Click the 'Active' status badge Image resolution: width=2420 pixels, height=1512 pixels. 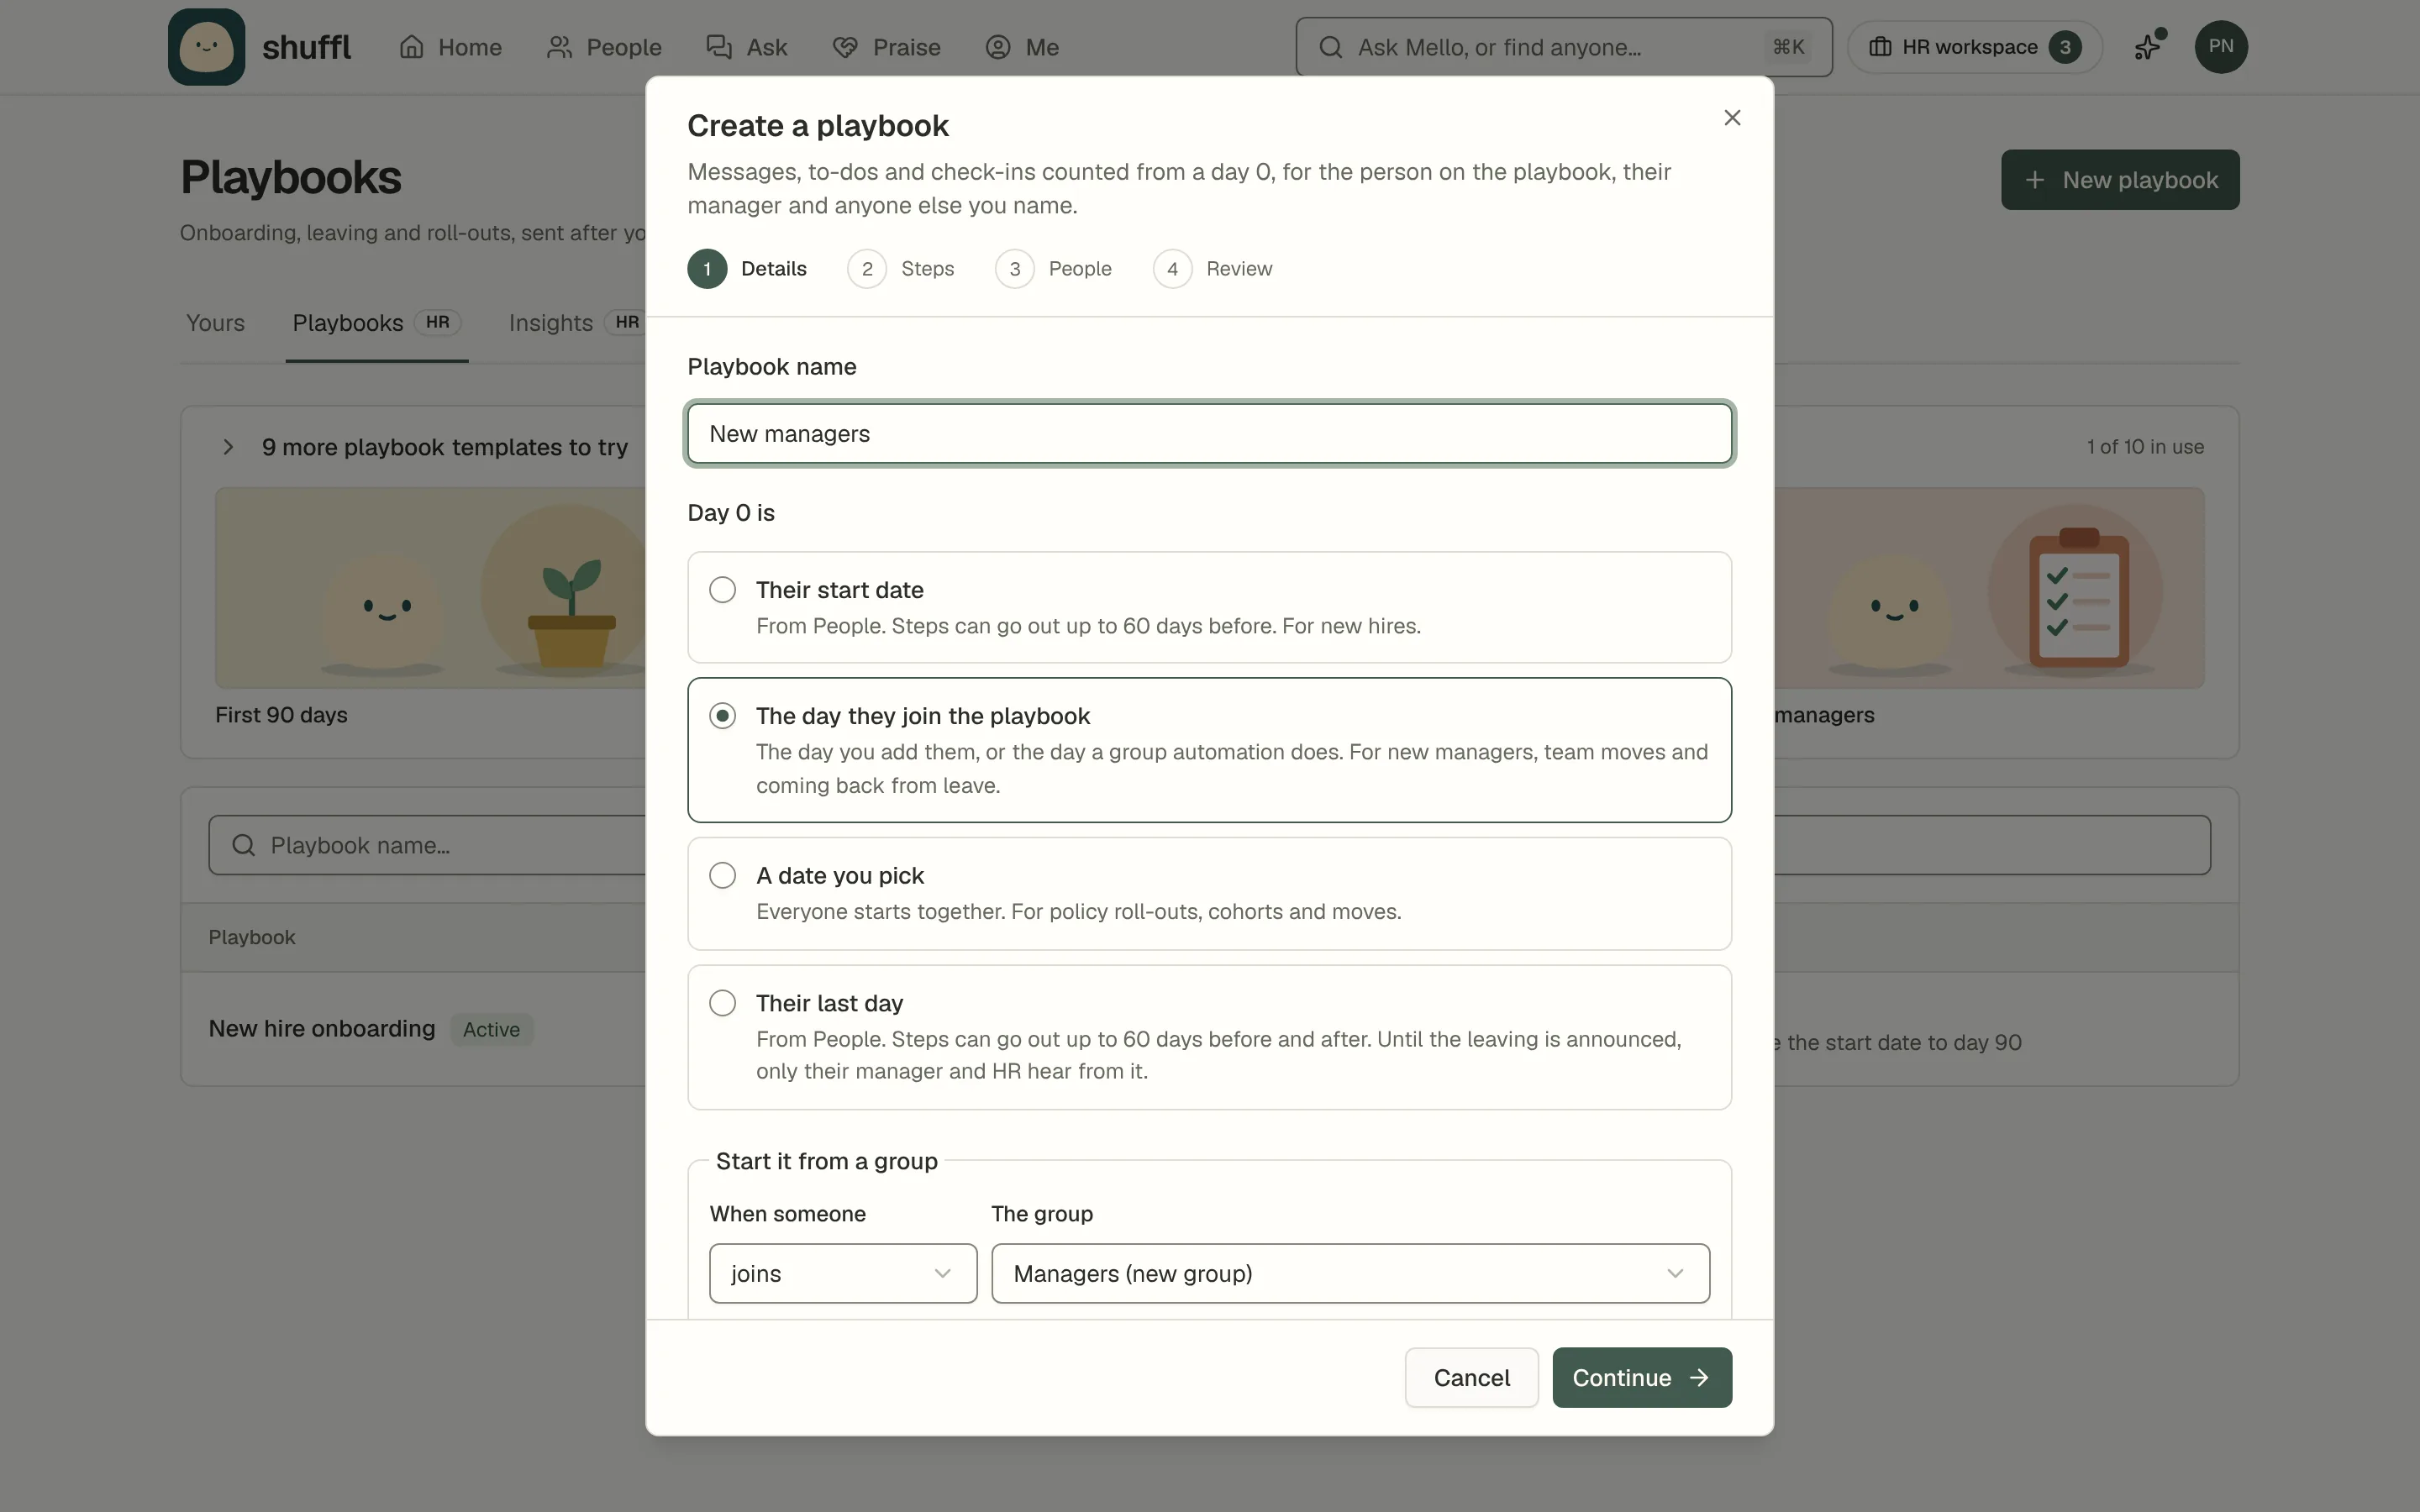click(491, 1029)
